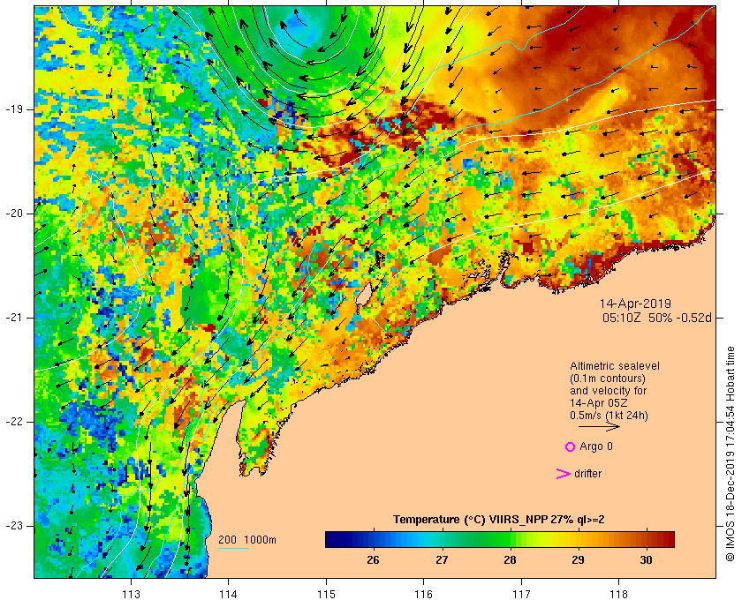Click the 30 label on color bar
742x600 pixels.
click(x=646, y=560)
